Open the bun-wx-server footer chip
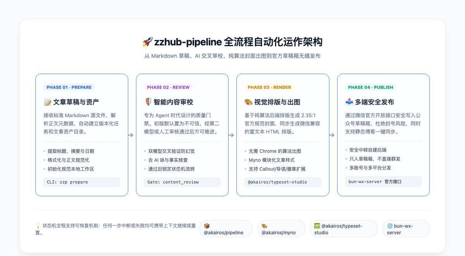The height and width of the screenshot is (256, 465). click(406, 229)
